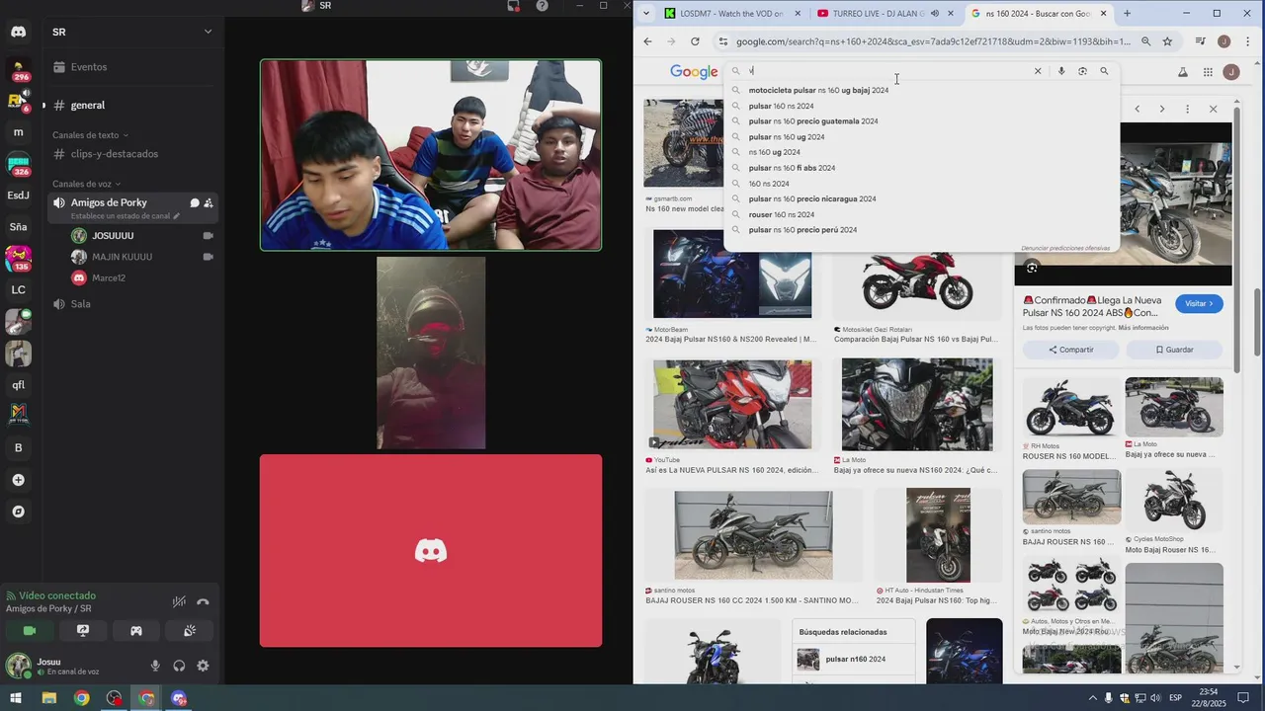Open the EsdJ server
The width and height of the screenshot is (1265, 711).
pos(18,196)
